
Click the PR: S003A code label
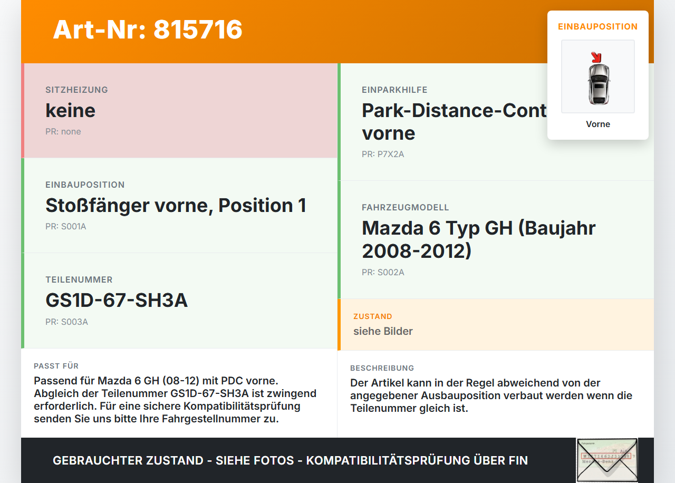coord(66,322)
